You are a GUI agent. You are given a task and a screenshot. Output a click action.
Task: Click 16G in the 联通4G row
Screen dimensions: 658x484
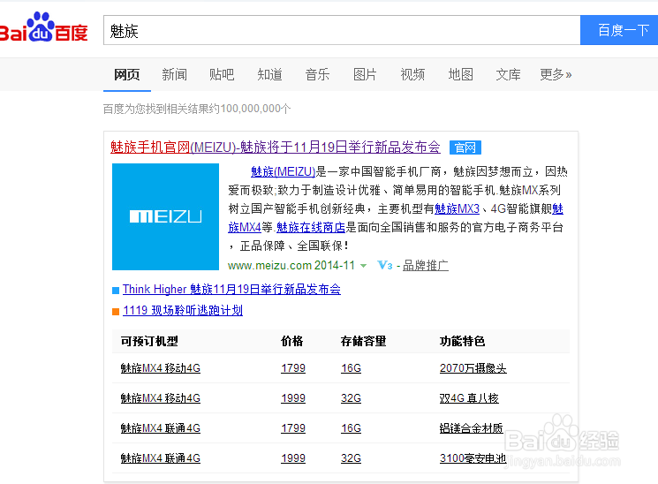point(352,428)
